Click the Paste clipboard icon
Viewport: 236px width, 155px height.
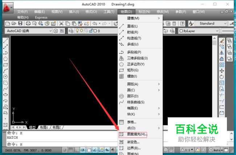pos(74,24)
